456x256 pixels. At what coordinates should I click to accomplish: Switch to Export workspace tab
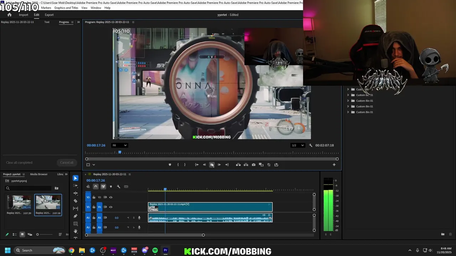pos(49,15)
